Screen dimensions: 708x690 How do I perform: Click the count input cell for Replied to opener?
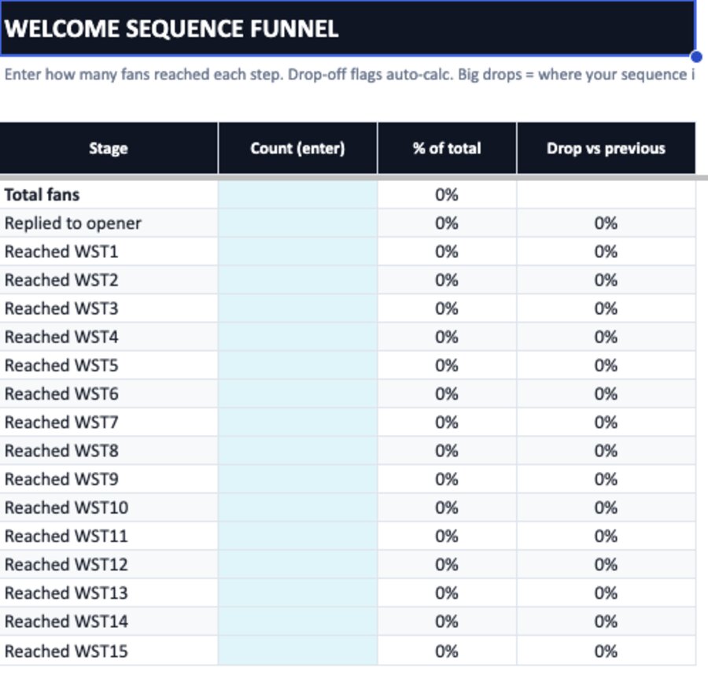[297, 223]
